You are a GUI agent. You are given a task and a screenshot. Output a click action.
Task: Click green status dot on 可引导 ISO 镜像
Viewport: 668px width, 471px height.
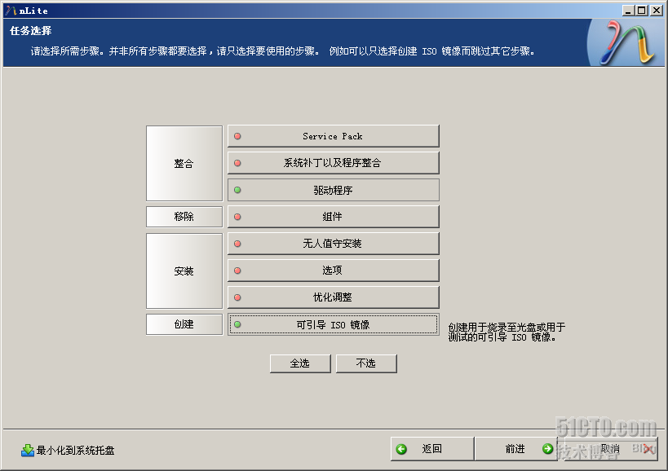(237, 324)
